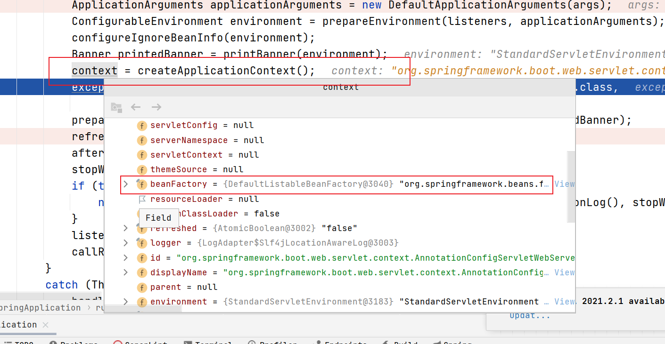Expand the environment node
The image size is (665, 344).
(125, 301)
